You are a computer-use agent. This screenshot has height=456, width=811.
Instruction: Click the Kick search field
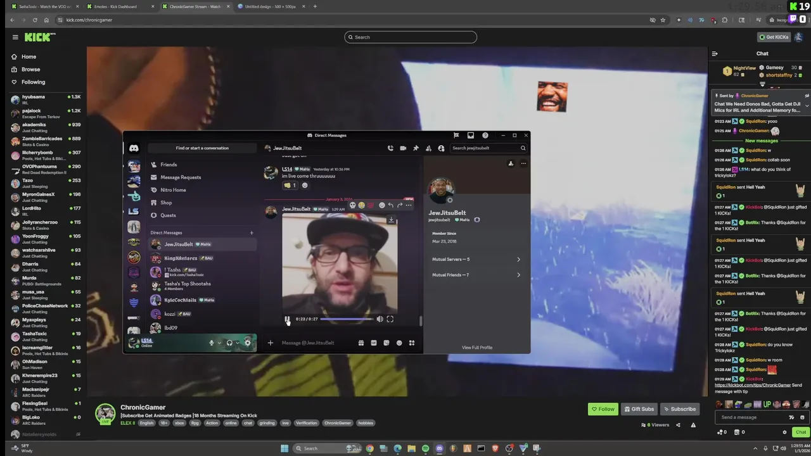[411, 37]
